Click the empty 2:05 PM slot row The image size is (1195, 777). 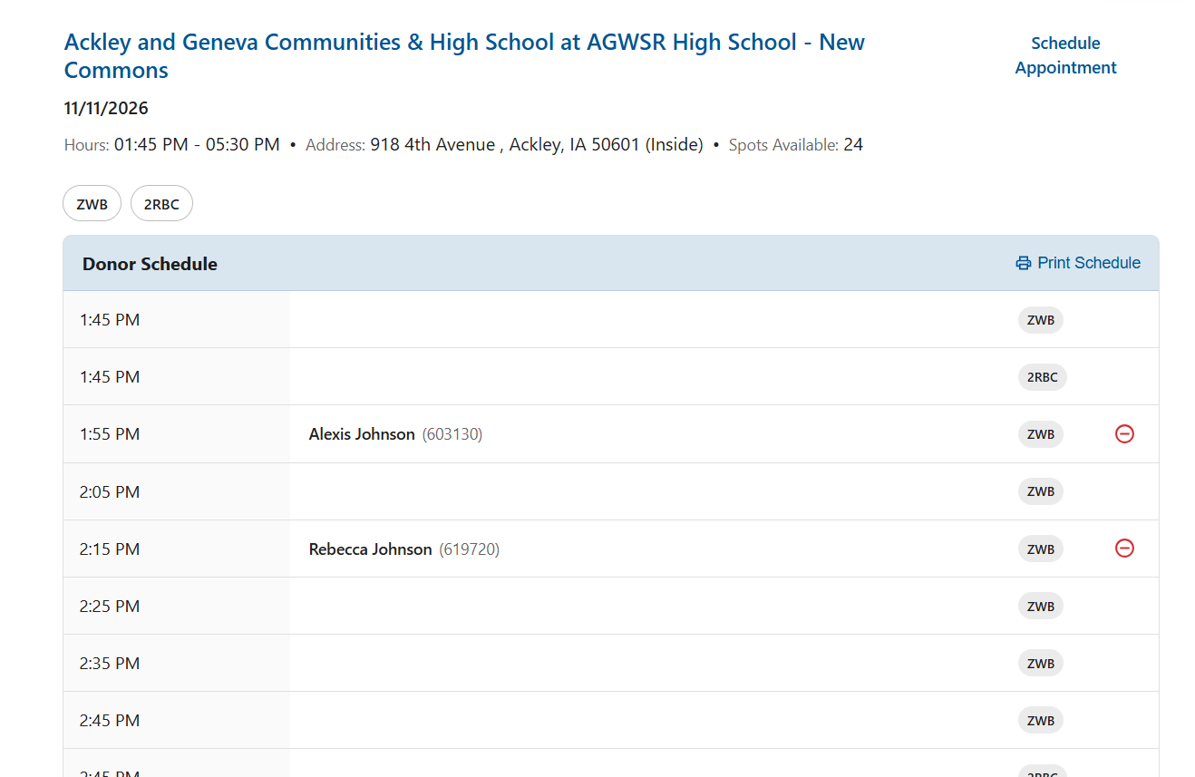pyautogui.click(x=635, y=492)
